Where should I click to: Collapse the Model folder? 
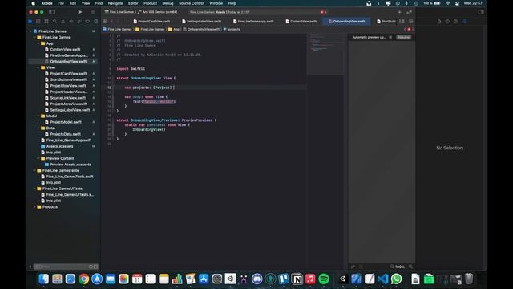click(38, 116)
